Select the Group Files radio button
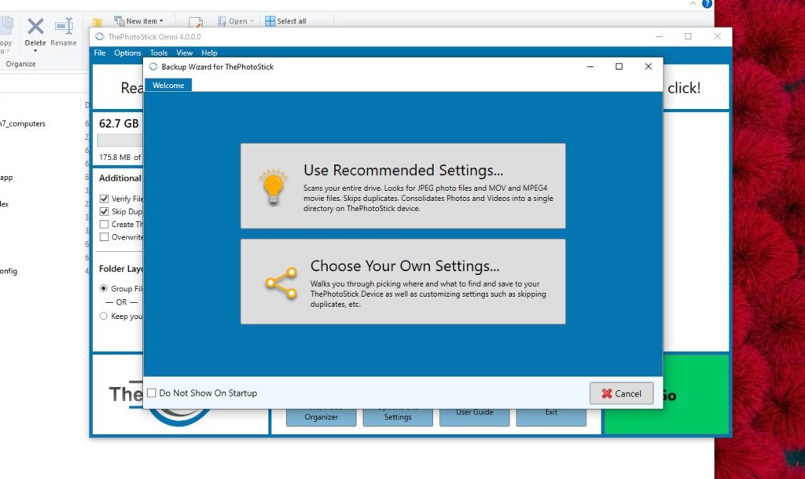 (104, 289)
